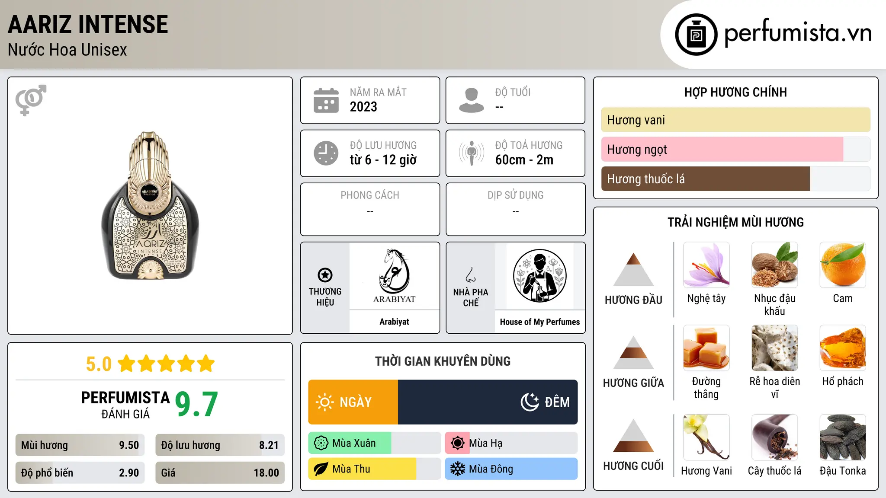Click the Giá 18.00 score bar
Image resolution: width=886 pixels, height=498 pixels.
(x=220, y=473)
